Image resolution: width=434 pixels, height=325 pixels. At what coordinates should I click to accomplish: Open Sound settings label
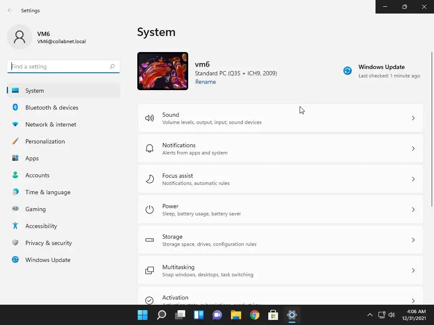[x=170, y=115]
